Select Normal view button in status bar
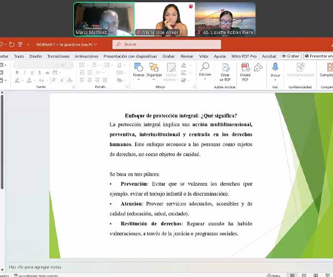Image resolution: width=333 pixels, height=277 pixels. [x=292, y=275]
